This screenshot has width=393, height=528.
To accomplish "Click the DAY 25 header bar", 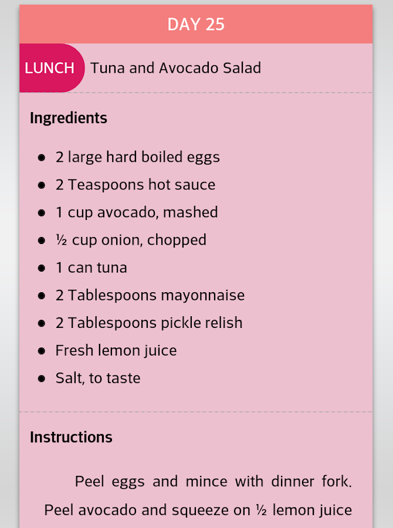I will point(196,24).
